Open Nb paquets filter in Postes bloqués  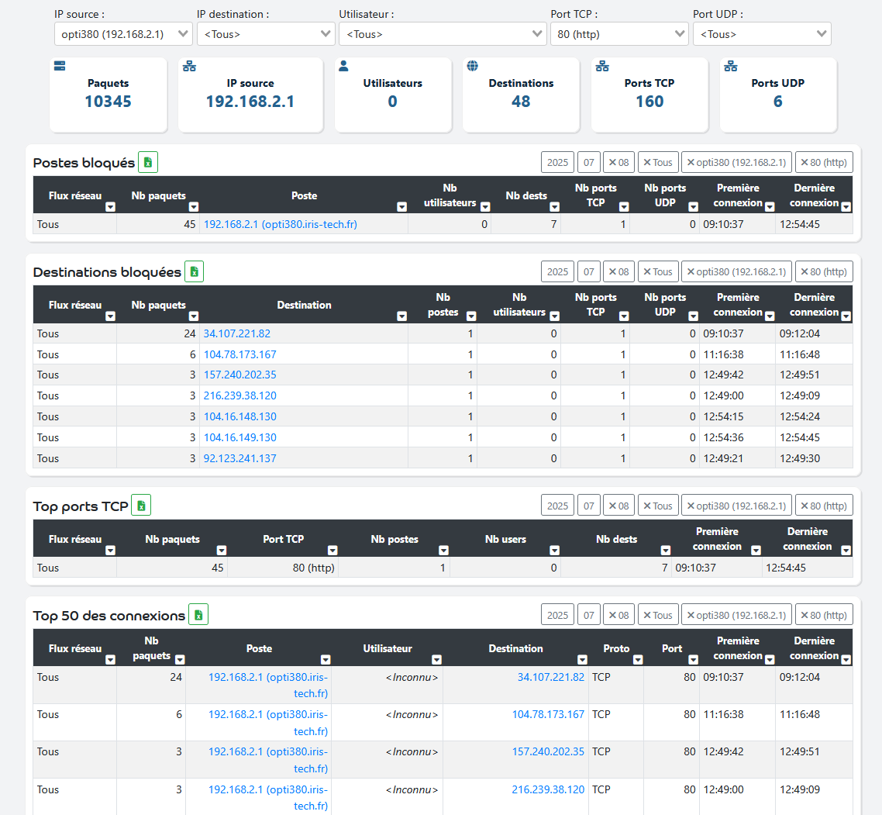(x=194, y=206)
